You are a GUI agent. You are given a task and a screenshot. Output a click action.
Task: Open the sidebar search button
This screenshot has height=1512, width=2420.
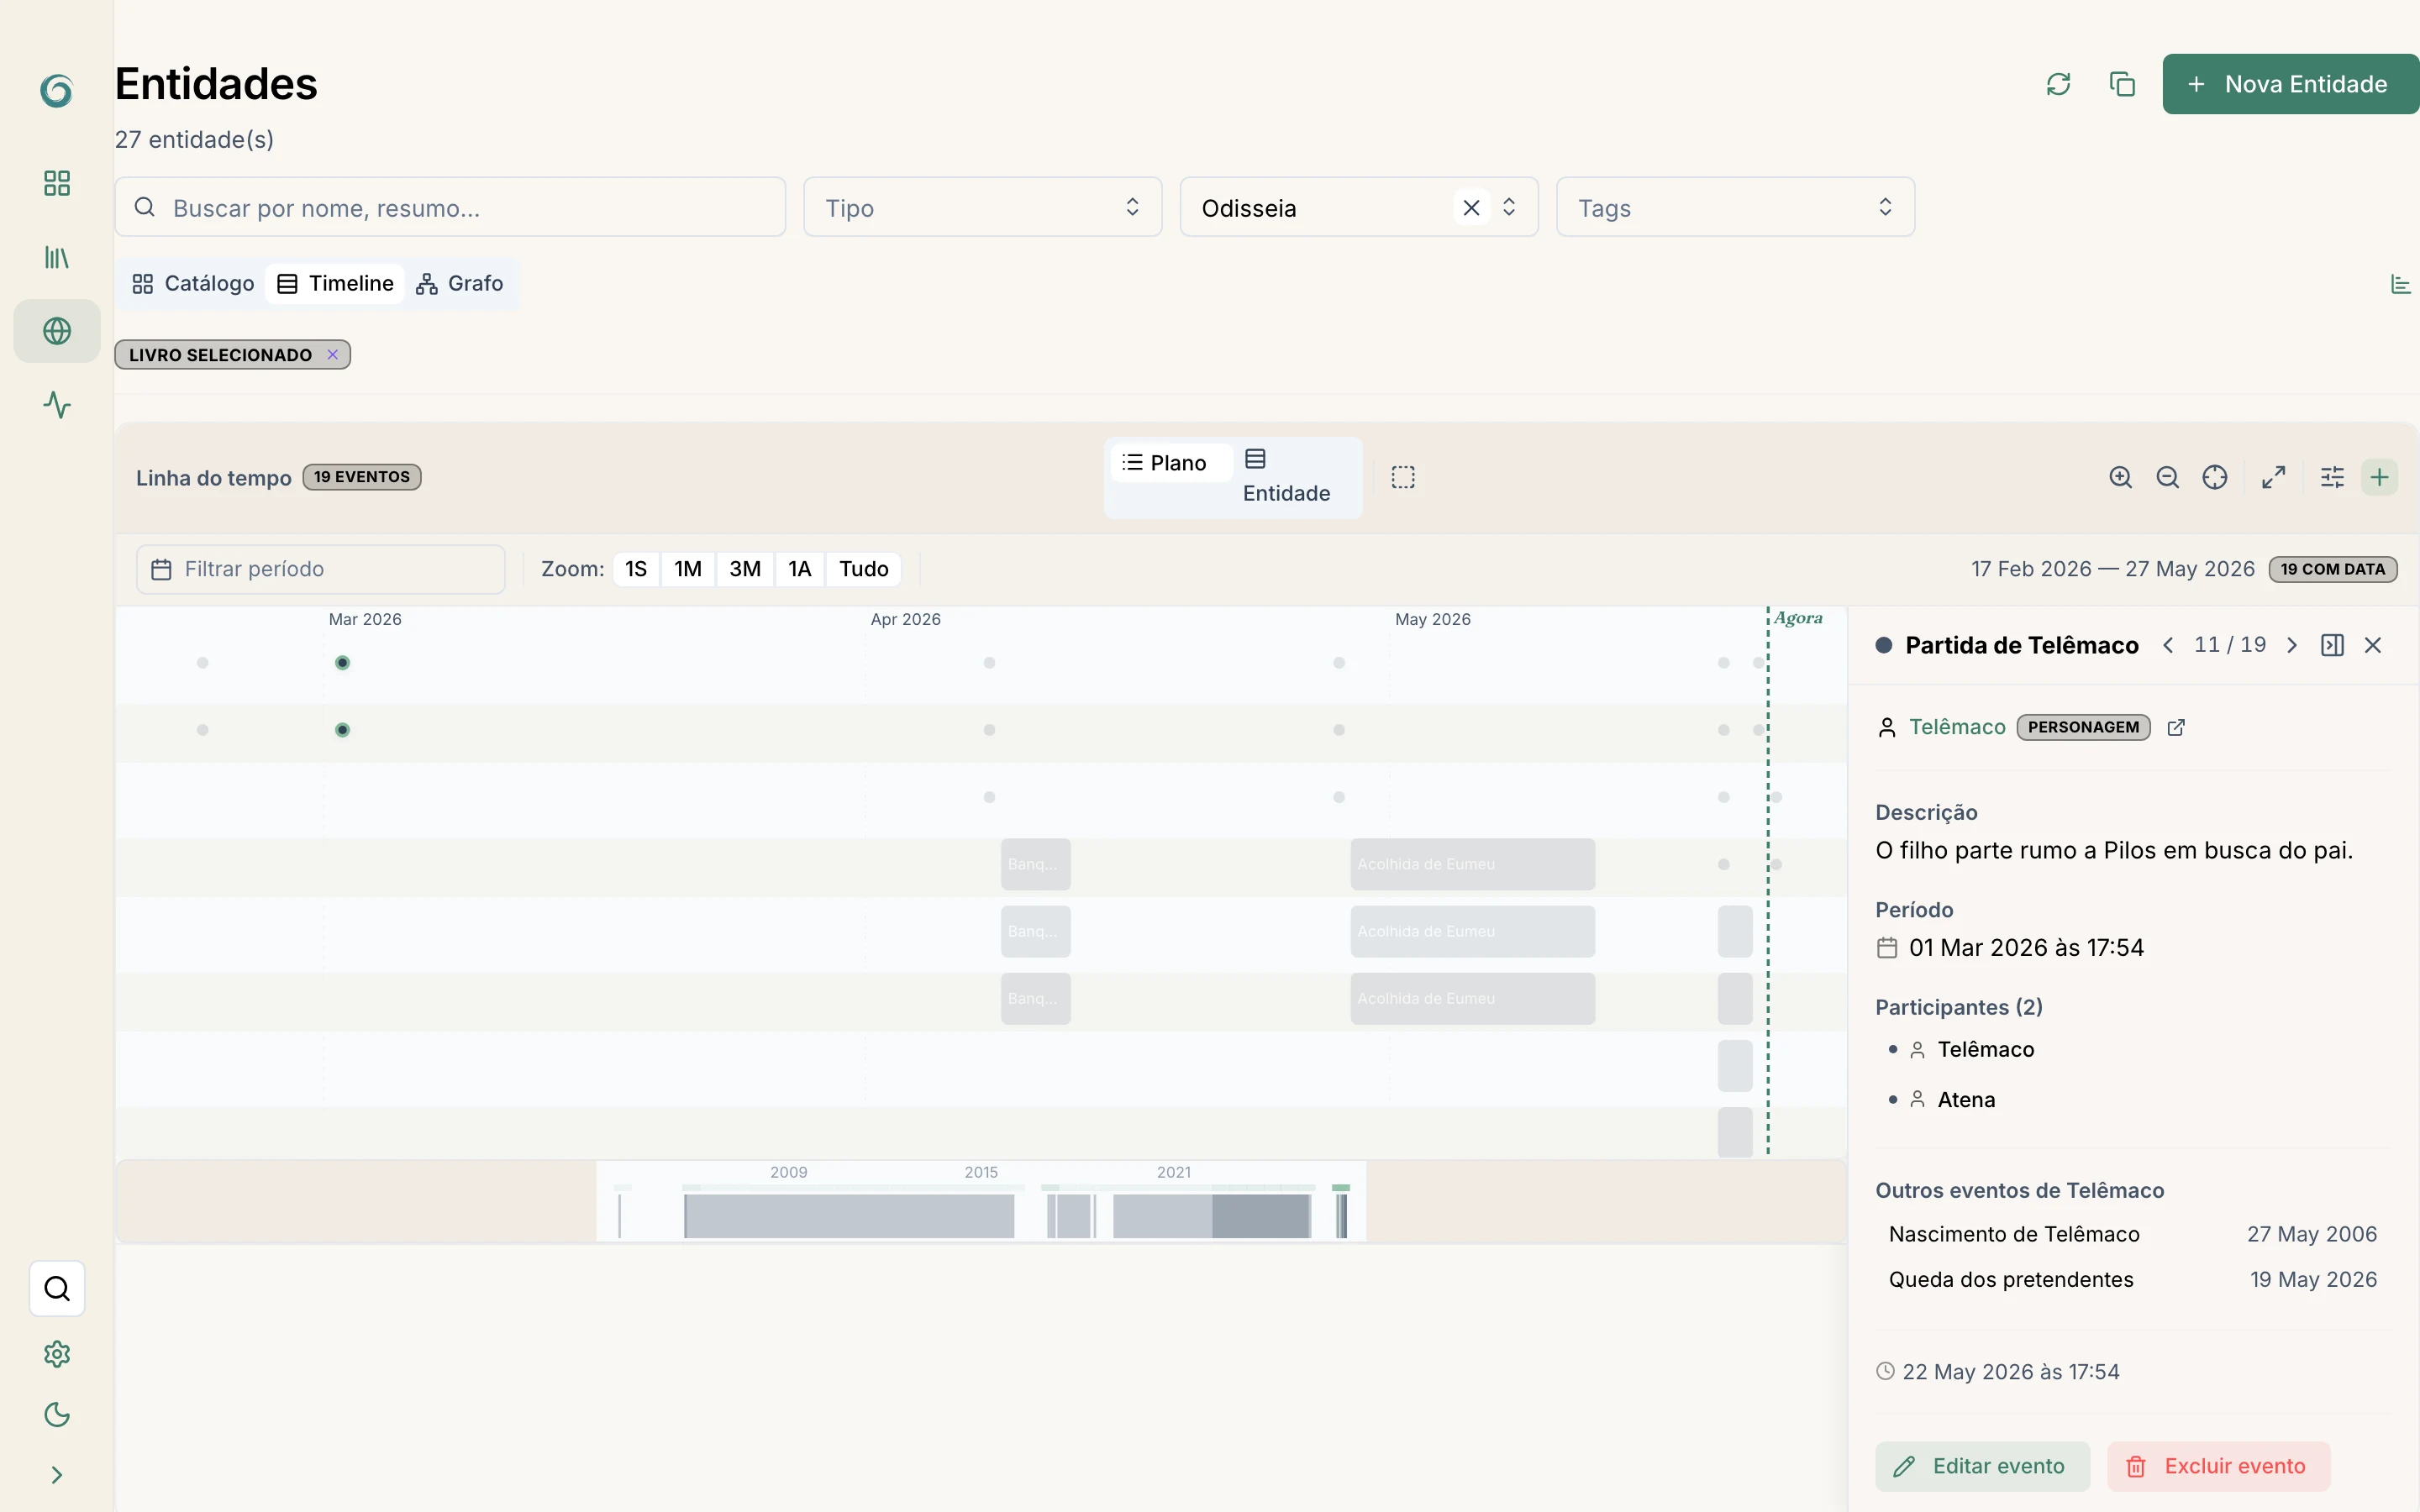coord(57,1288)
